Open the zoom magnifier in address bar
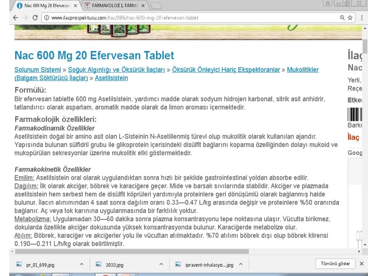 pyautogui.click(x=342, y=17)
